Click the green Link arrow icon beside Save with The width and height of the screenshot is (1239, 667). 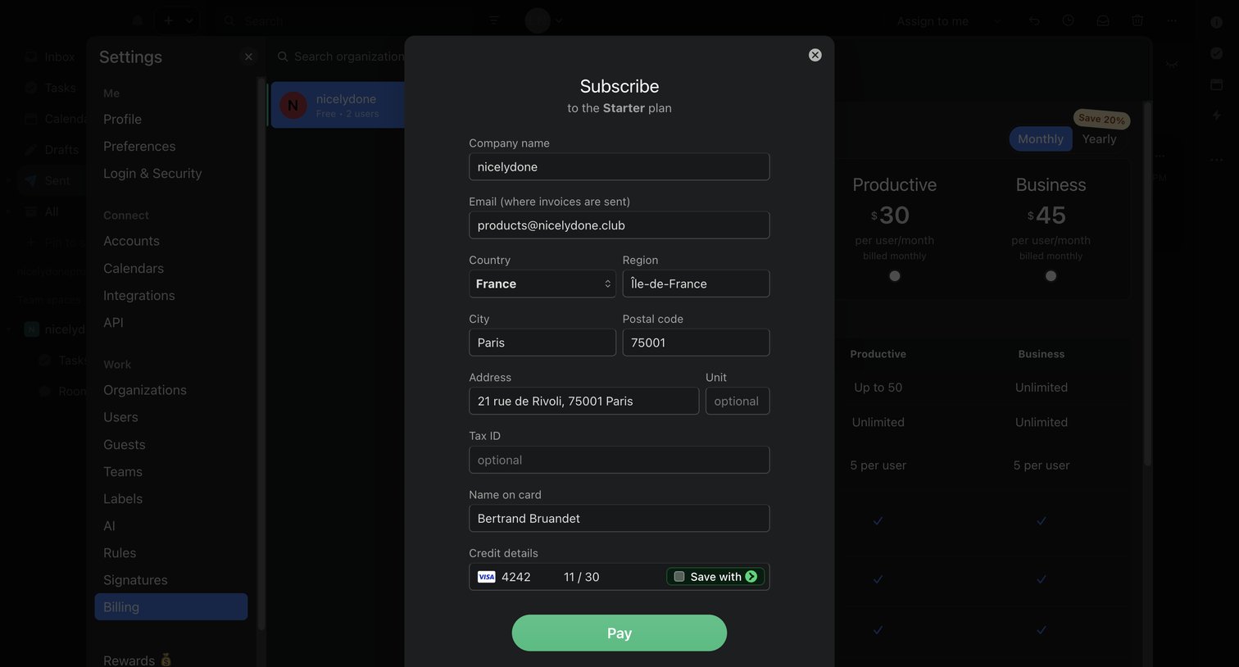click(x=751, y=577)
